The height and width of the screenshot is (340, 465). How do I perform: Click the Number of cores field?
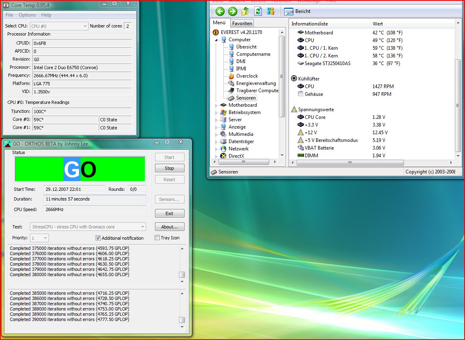point(128,26)
